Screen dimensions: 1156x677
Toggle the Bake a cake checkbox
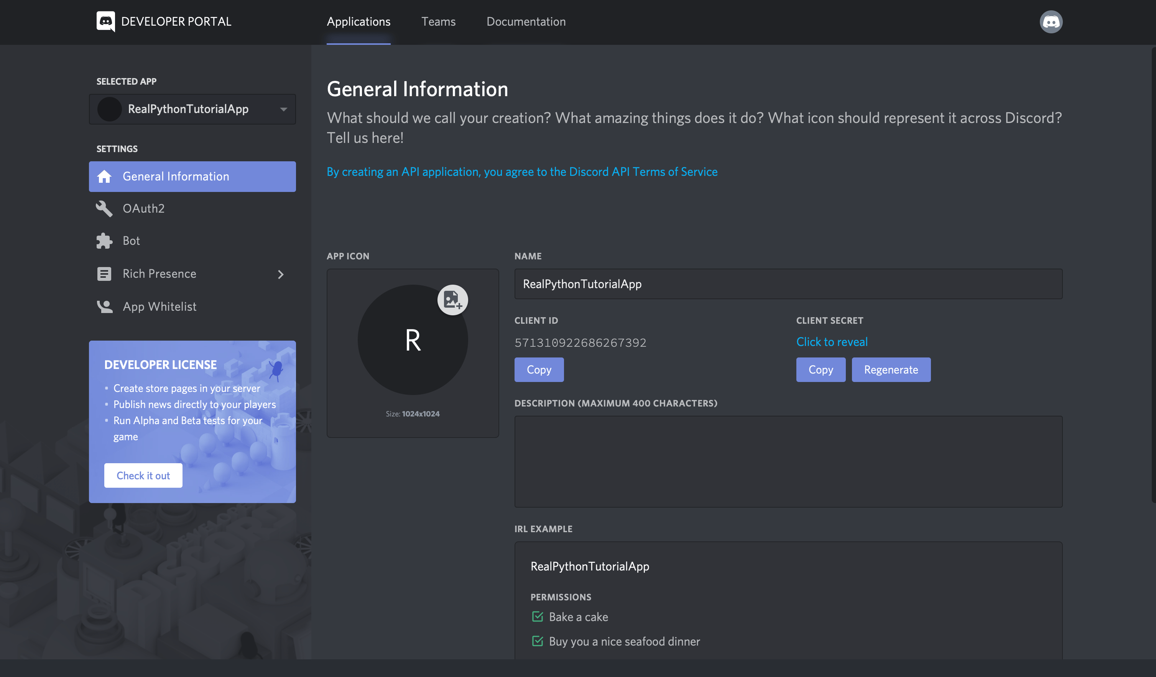(x=537, y=616)
